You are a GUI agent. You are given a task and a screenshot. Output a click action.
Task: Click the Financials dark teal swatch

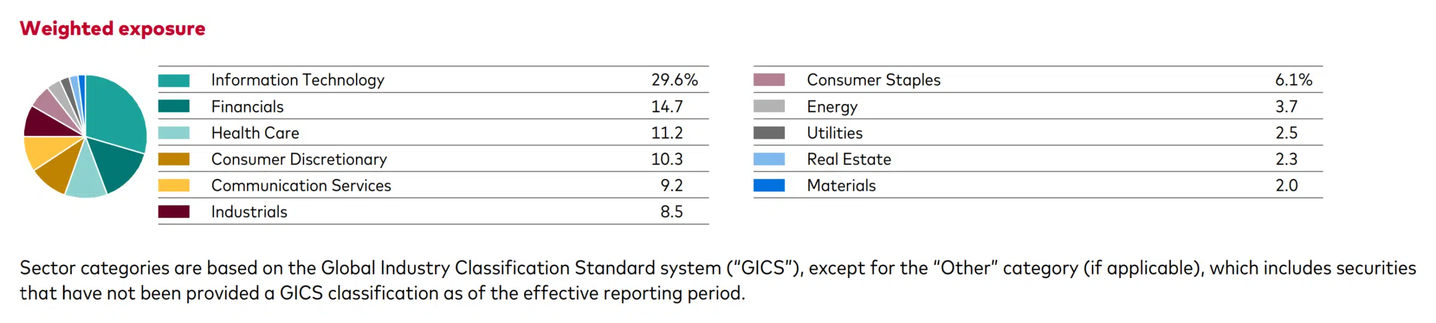pyautogui.click(x=174, y=106)
